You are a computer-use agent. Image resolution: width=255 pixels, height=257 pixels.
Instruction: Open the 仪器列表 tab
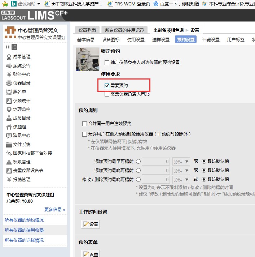click(87, 30)
